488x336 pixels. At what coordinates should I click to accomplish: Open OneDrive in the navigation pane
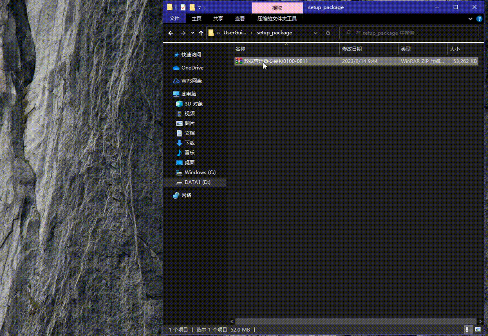click(192, 68)
